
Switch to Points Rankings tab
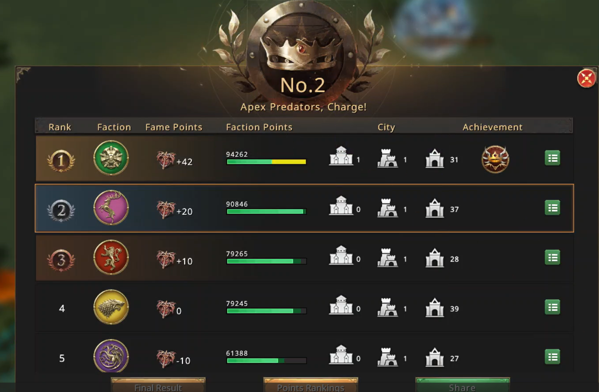point(311,385)
